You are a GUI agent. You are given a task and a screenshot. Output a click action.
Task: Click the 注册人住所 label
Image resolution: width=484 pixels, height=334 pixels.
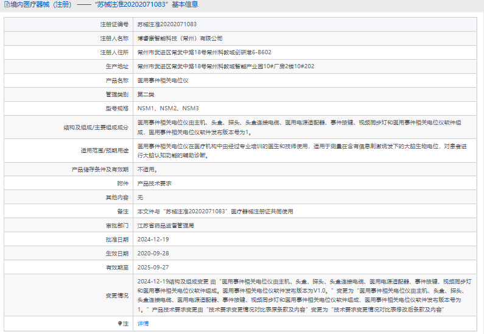coord(114,52)
